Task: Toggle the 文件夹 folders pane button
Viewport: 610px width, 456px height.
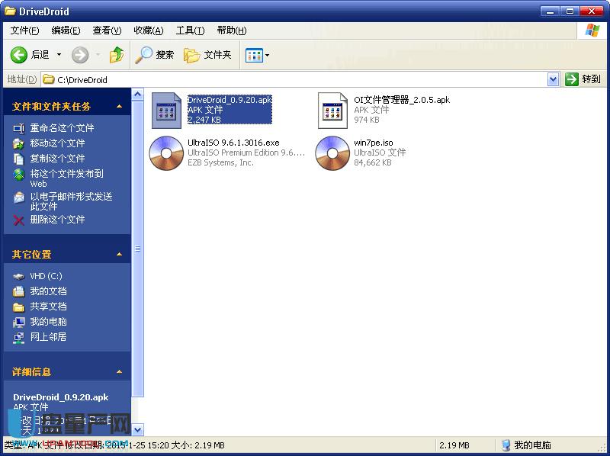Action: [x=207, y=55]
